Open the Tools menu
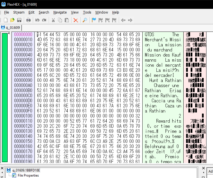Viewport: 213px width, 178px height. coord(87,12)
